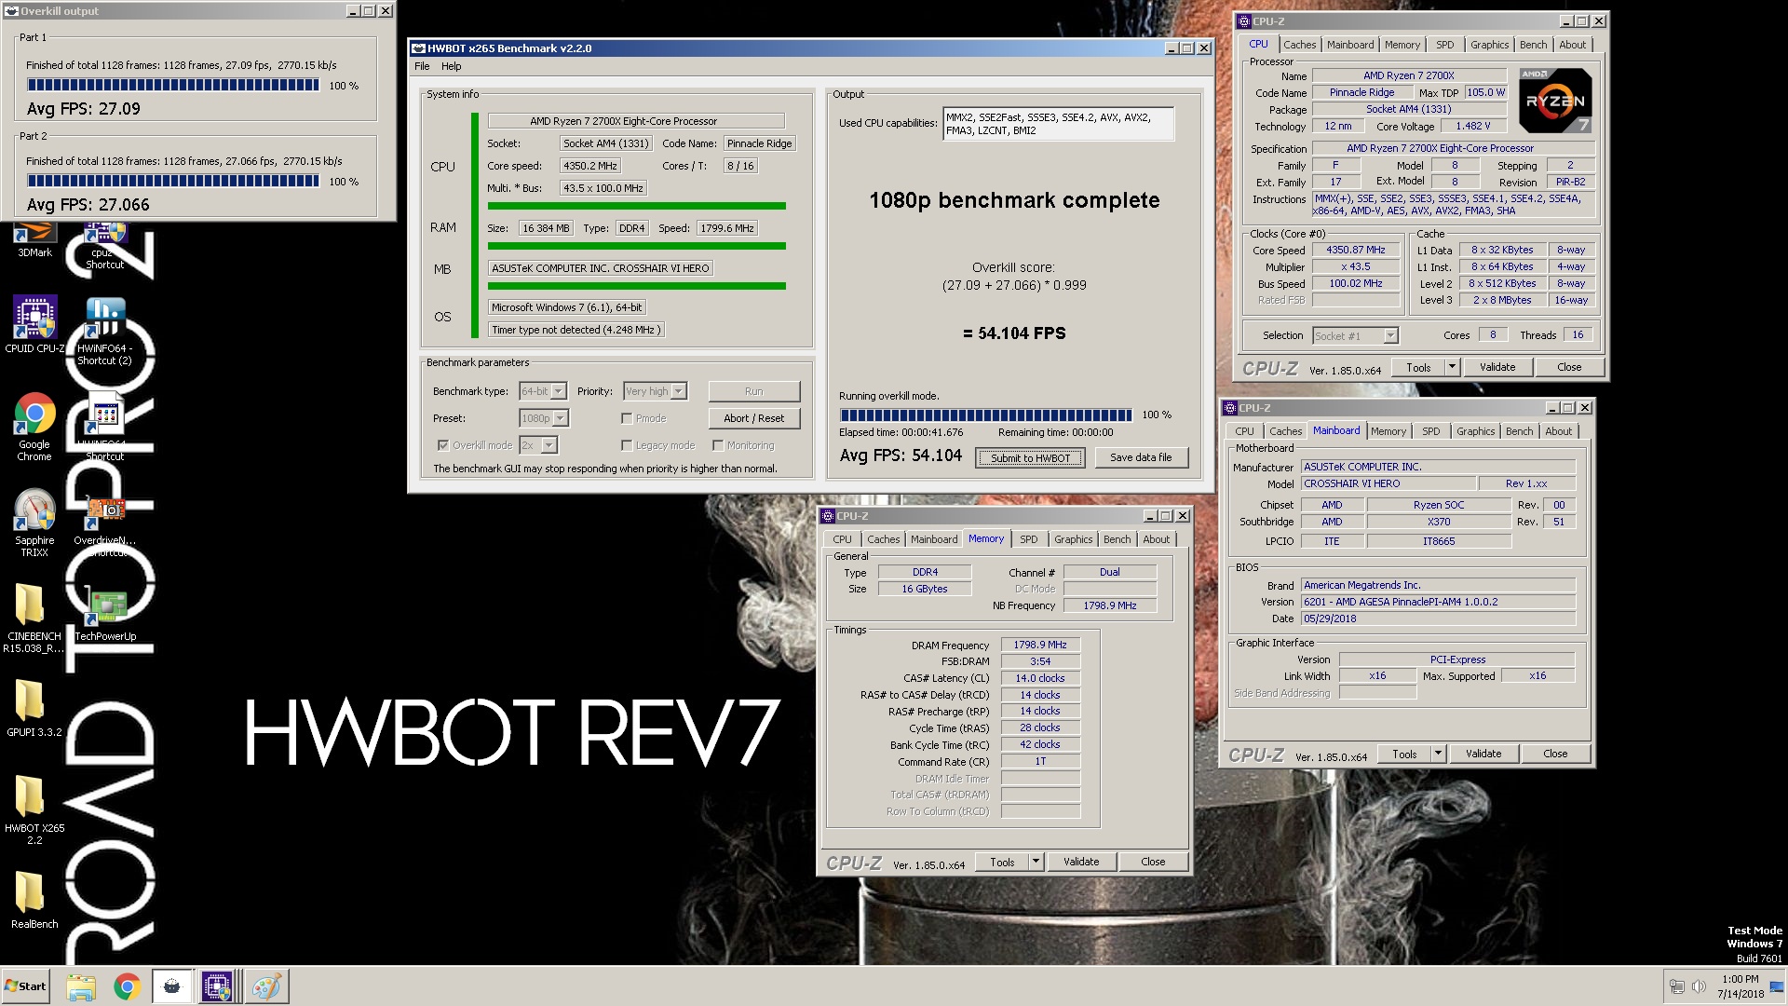This screenshot has height=1006, width=1788.
Task: Launch Sapphire TRIXX desktop shortcut
Action: click(34, 523)
